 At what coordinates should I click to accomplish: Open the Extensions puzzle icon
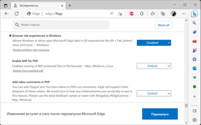pos(142,14)
